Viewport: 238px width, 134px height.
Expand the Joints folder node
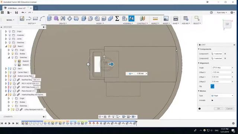click(6, 39)
